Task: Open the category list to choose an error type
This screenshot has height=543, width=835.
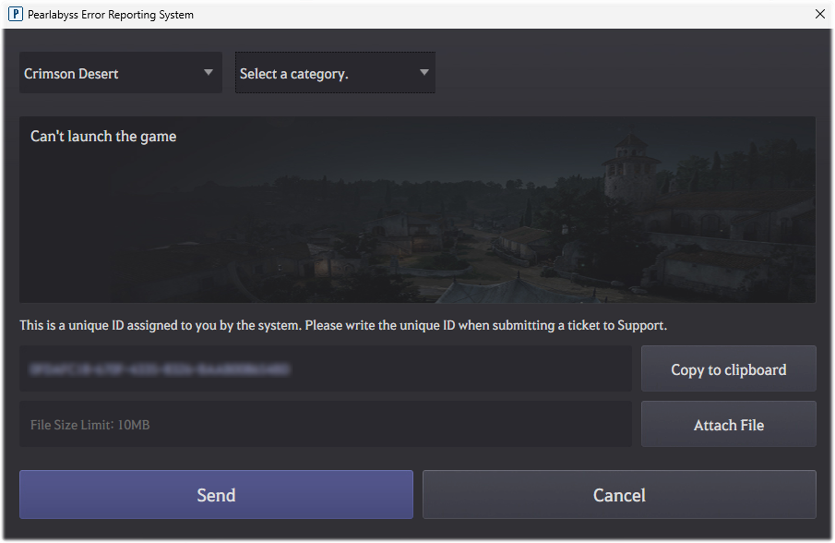Action: 335,73
